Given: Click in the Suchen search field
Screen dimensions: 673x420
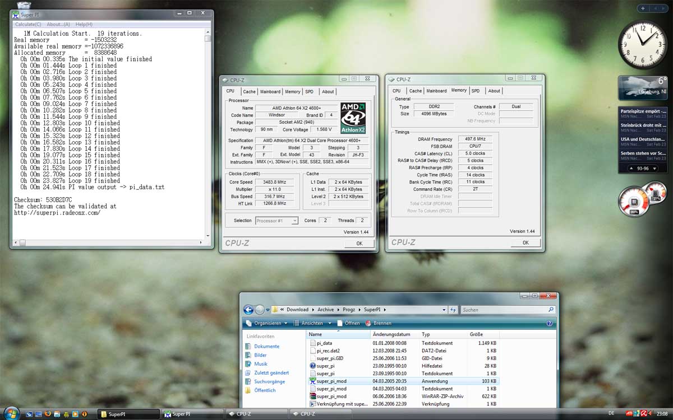Looking at the screenshot, I should point(503,310).
